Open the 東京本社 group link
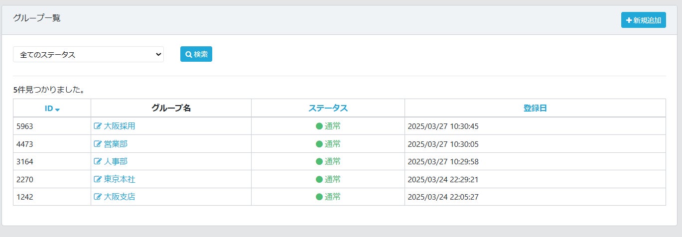682x237 pixels. pyautogui.click(x=120, y=179)
